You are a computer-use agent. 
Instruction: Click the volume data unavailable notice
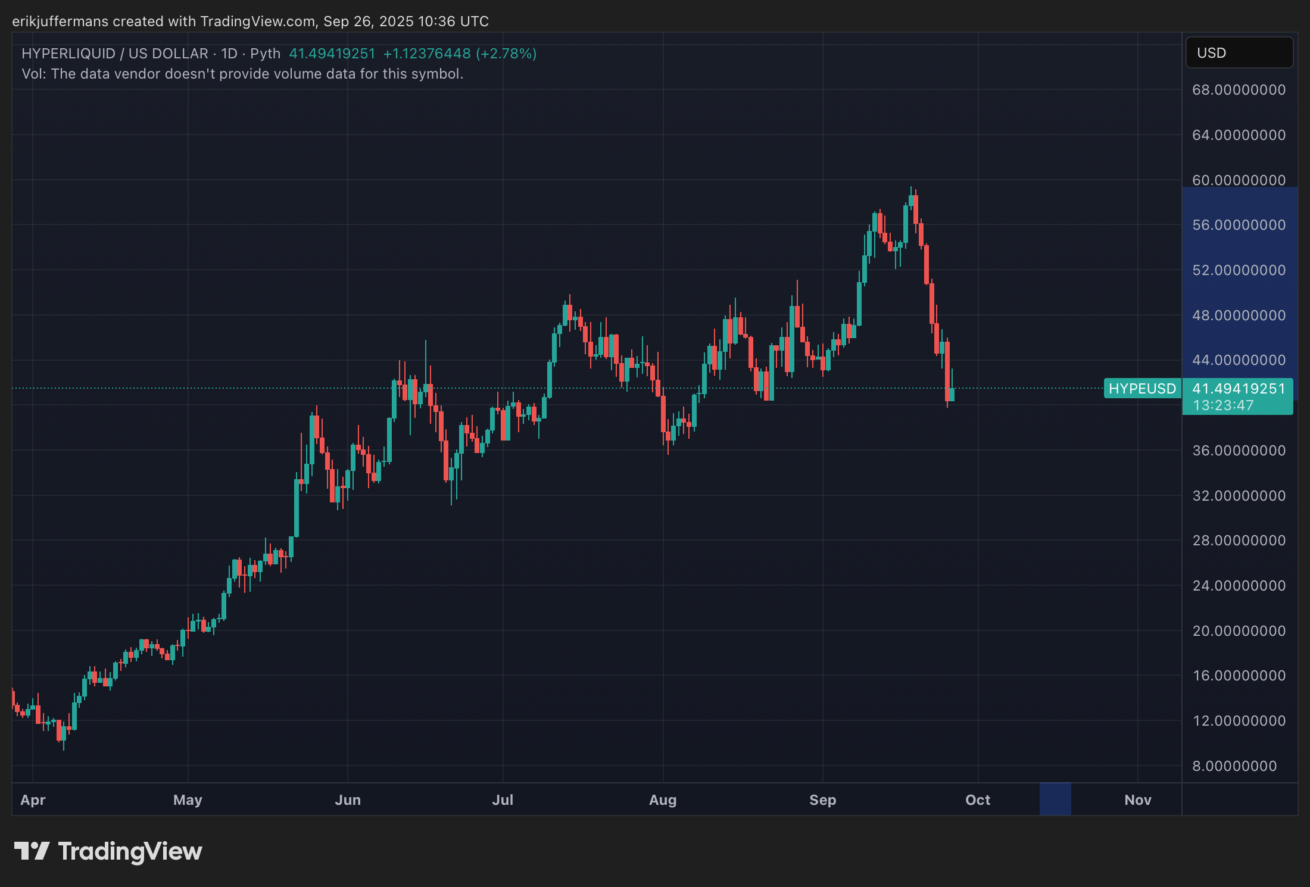[x=242, y=74]
